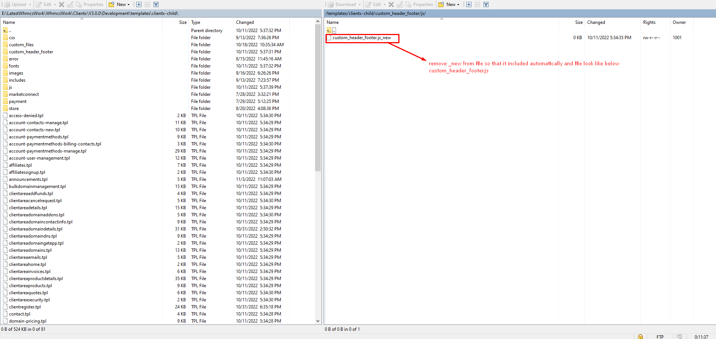Image resolution: width=716 pixels, height=339 pixels.
Task: Select the custom_header_footer local folder
Action: 31,52
